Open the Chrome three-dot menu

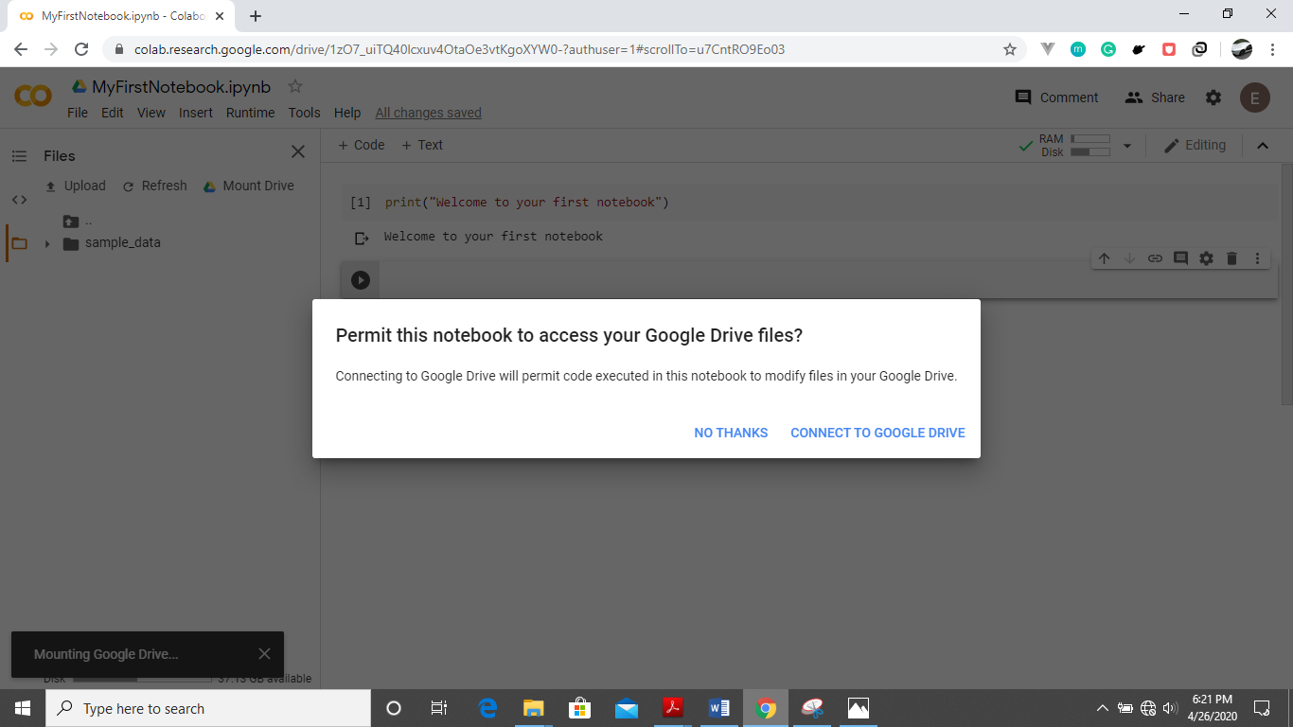click(x=1273, y=49)
